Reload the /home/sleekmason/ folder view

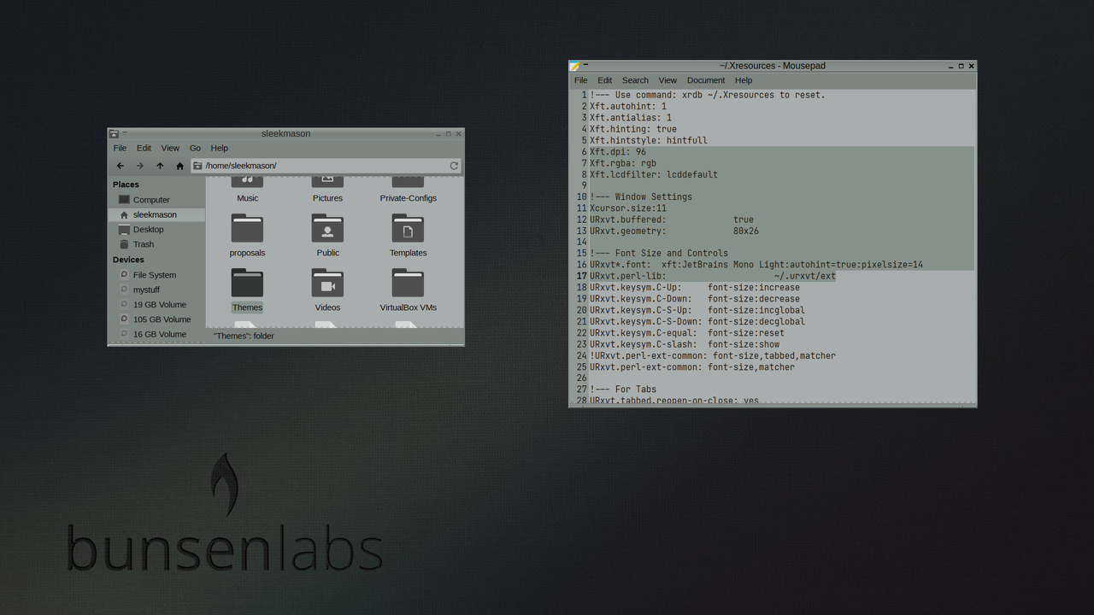pos(454,166)
